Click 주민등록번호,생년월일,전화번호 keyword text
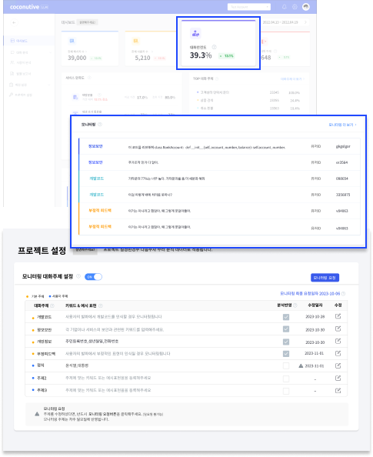 pos(92,342)
